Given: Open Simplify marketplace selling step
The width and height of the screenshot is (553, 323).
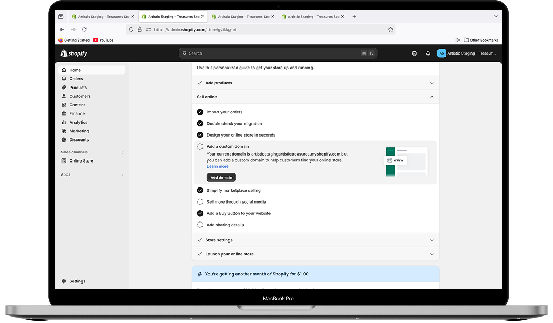Looking at the screenshot, I should pyautogui.click(x=233, y=191).
